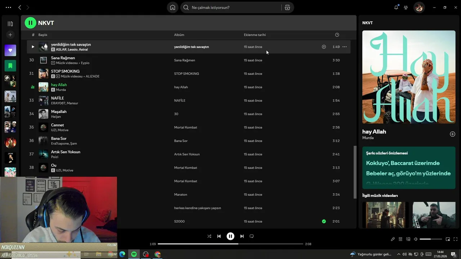
Task: Select track 37 Artık Sen Yoksun
Action: pyautogui.click(x=188, y=154)
